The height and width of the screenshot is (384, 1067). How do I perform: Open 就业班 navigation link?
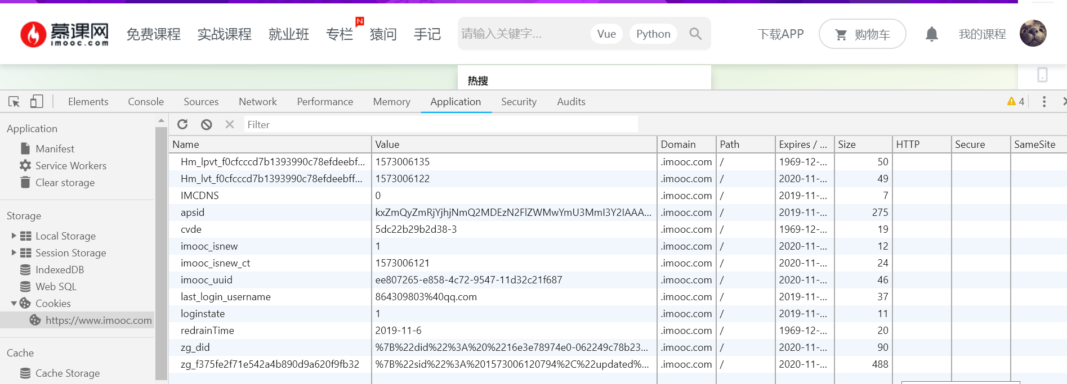coord(288,34)
